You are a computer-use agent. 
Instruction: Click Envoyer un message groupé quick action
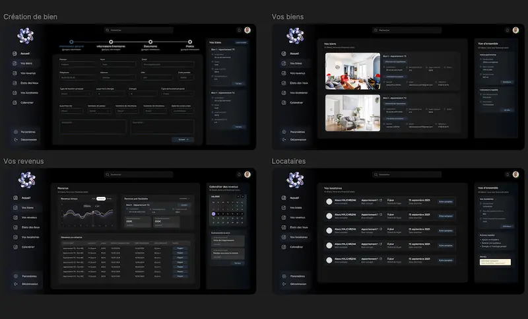[x=493, y=246]
